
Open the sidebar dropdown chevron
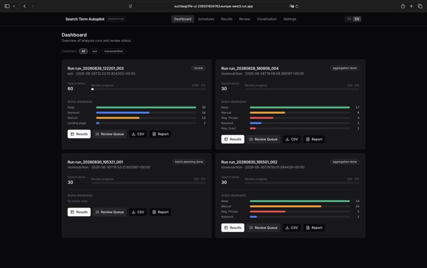tap(14, 6)
